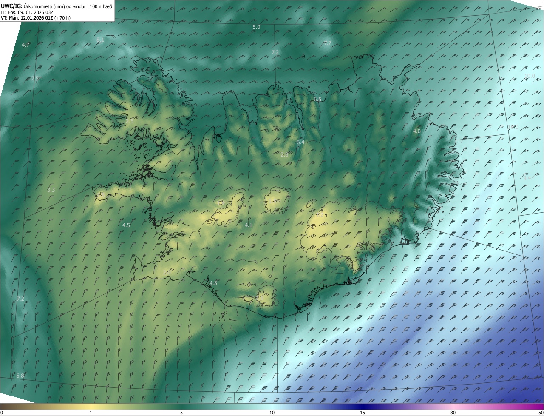Screen dimensions: 544x416
Task: Click the 3.3 value label on the map
Action: click(51, 190)
